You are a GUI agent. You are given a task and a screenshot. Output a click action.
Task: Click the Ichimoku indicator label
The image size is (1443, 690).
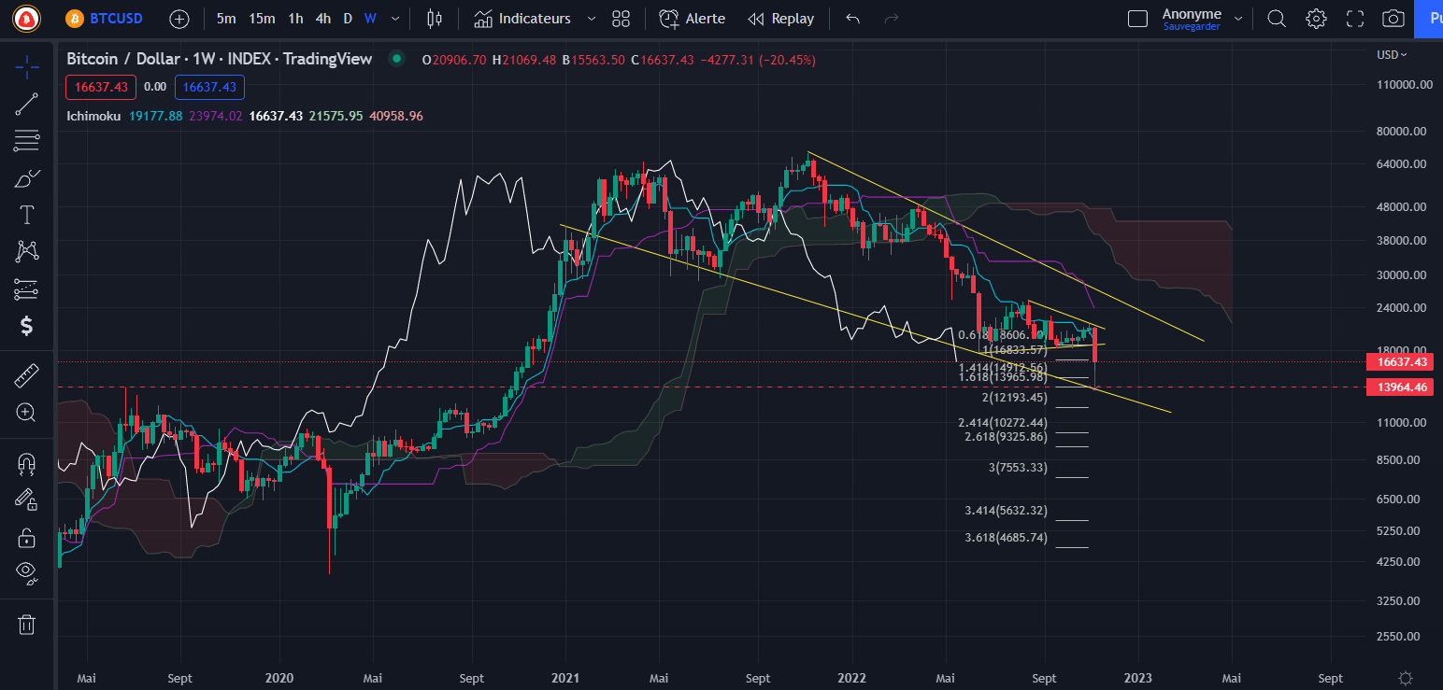92,116
